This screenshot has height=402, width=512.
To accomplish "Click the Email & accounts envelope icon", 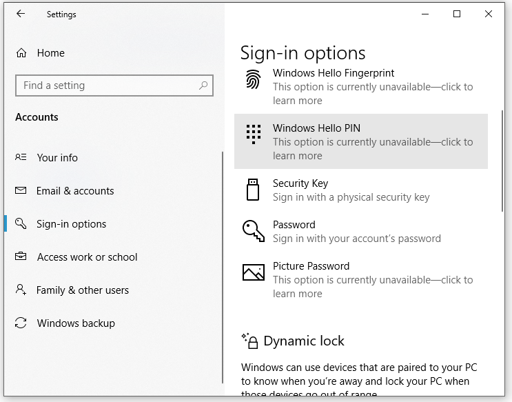I will click(x=21, y=190).
